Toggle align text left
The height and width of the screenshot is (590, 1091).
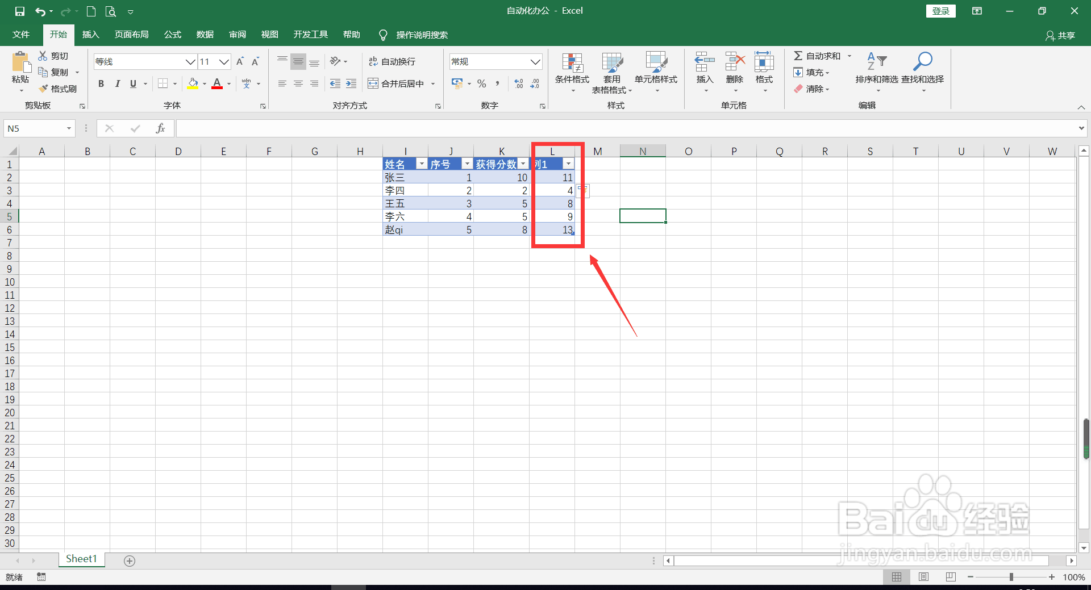[x=282, y=83]
